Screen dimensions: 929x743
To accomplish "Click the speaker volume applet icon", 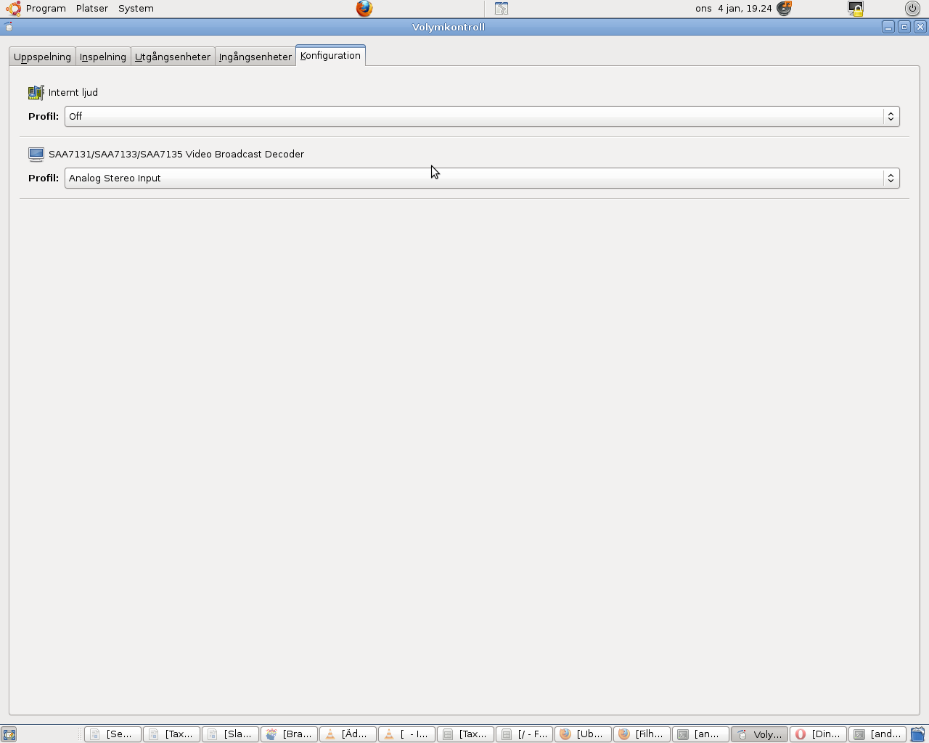I will point(784,9).
